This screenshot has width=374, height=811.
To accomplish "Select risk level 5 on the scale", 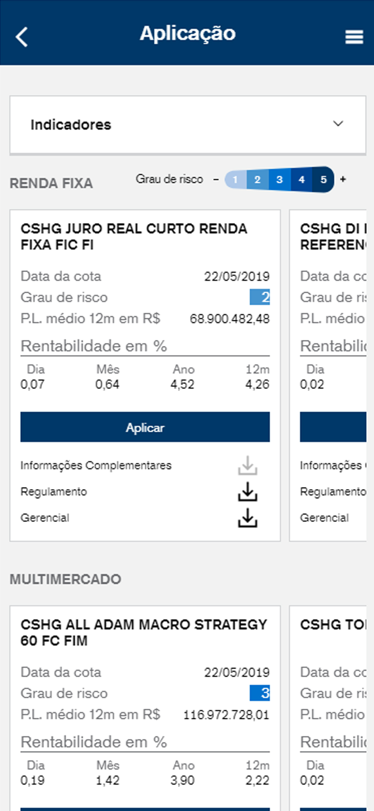I will 323,180.
